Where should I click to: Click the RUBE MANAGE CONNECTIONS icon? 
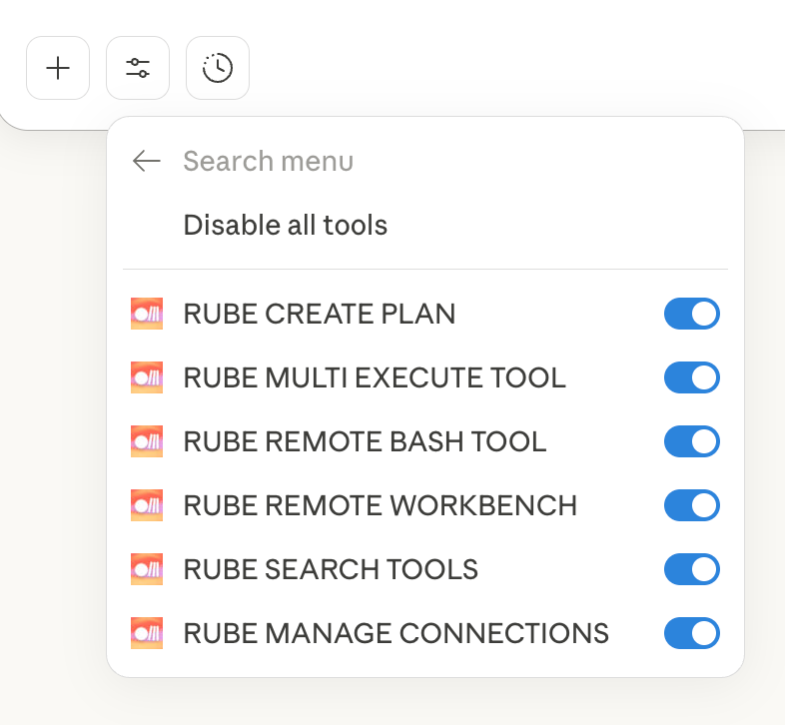coord(147,633)
